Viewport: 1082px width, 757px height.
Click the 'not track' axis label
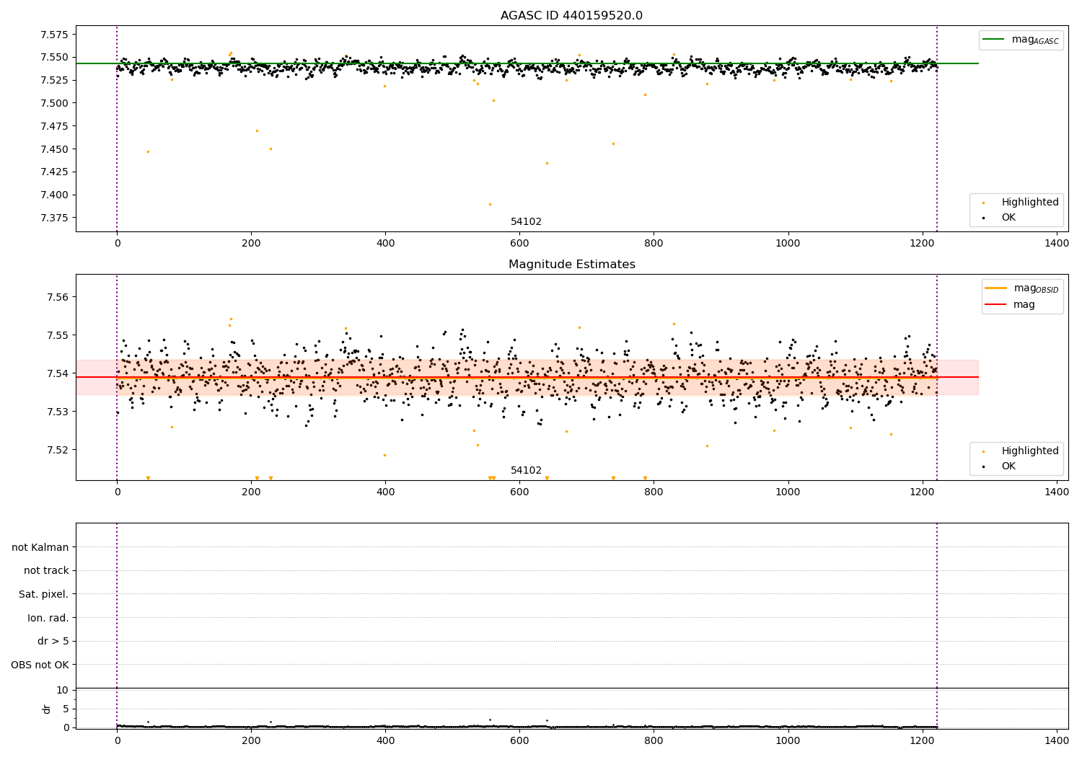coord(46,571)
